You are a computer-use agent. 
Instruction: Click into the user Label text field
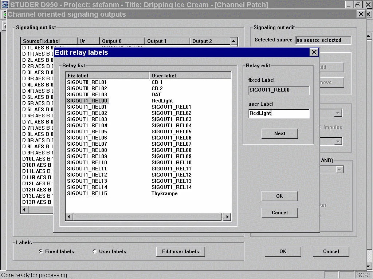[x=279, y=113]
